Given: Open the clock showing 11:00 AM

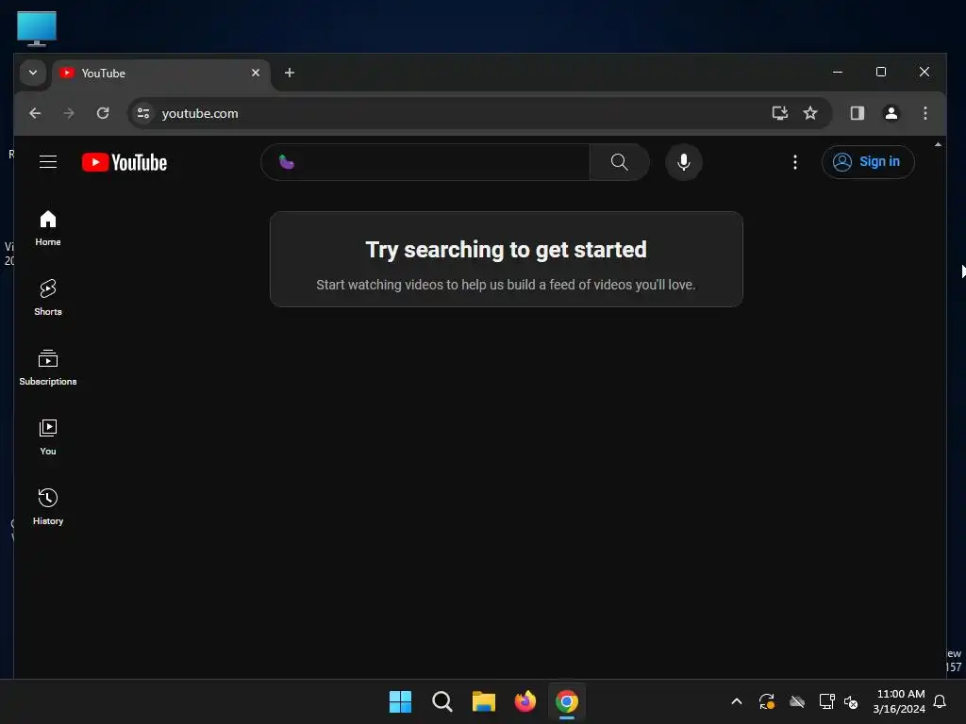Looking at the screenshot, I should tap(899, 701).
